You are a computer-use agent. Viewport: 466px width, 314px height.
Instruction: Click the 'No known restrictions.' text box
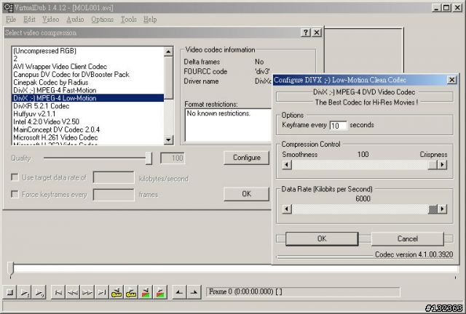[x=228, y=125]
